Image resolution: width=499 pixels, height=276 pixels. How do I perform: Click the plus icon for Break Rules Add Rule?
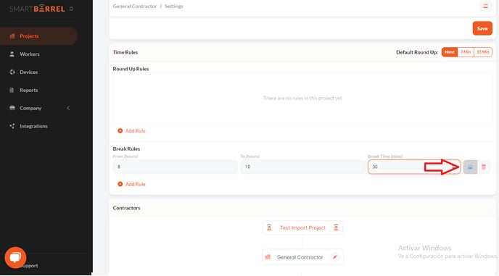pos(120,184)
